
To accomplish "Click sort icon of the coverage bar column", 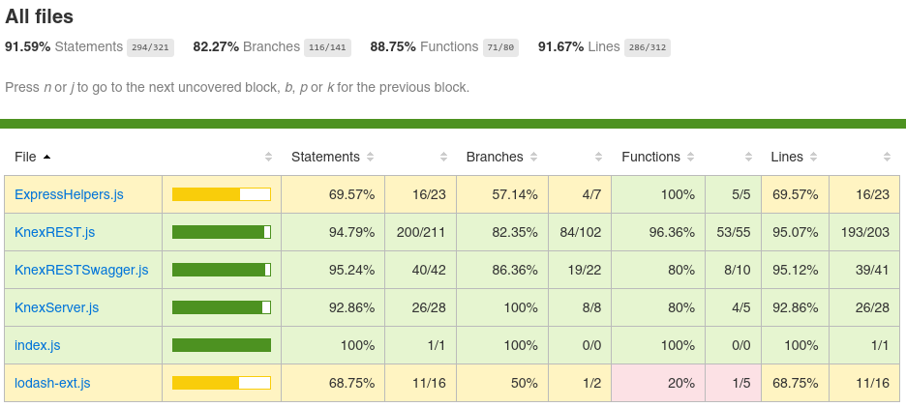I will [x=268, y=157].
